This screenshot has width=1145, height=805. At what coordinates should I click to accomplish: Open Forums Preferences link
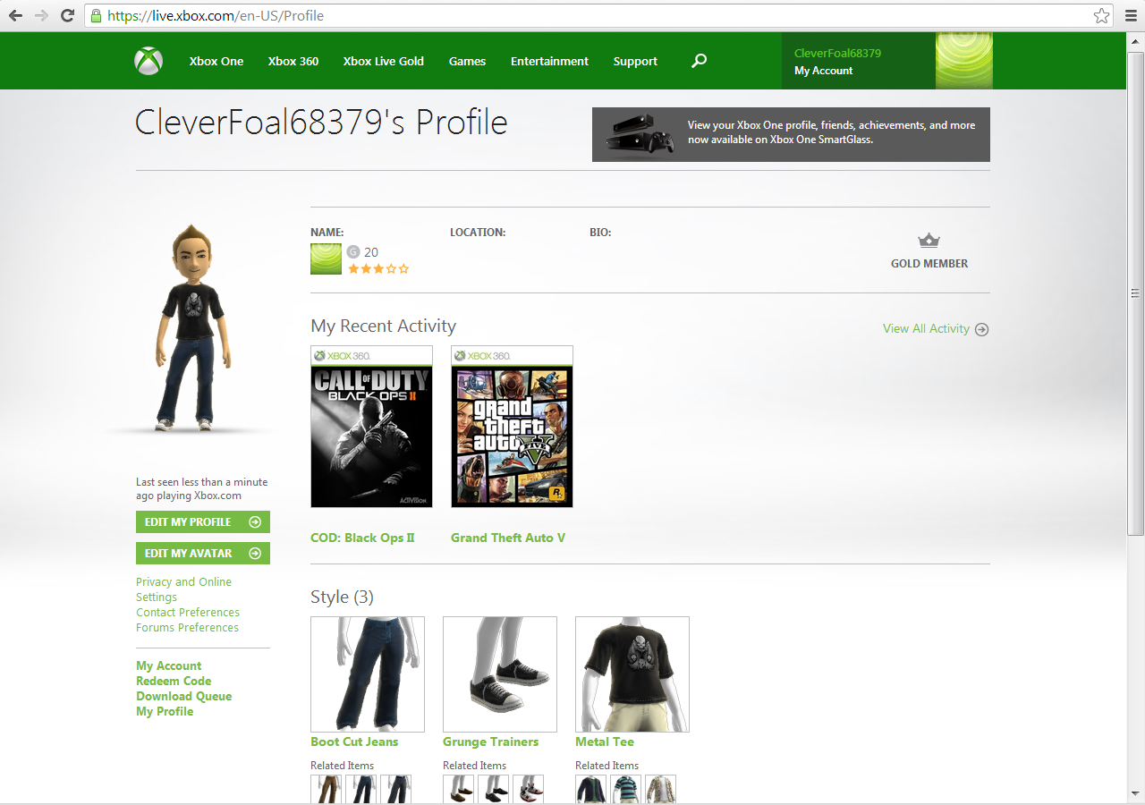[x=187, y=628]
